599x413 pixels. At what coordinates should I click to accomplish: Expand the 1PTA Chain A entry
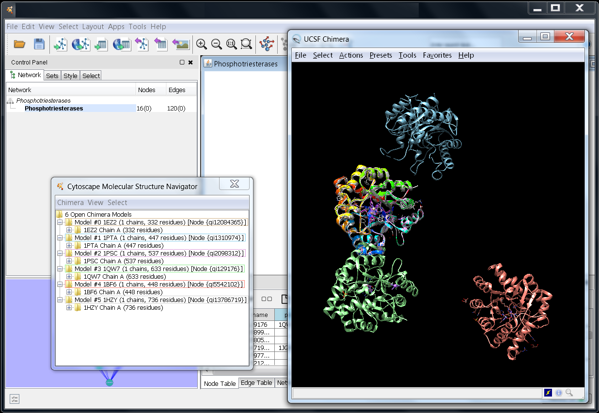(x=69, y=246)
